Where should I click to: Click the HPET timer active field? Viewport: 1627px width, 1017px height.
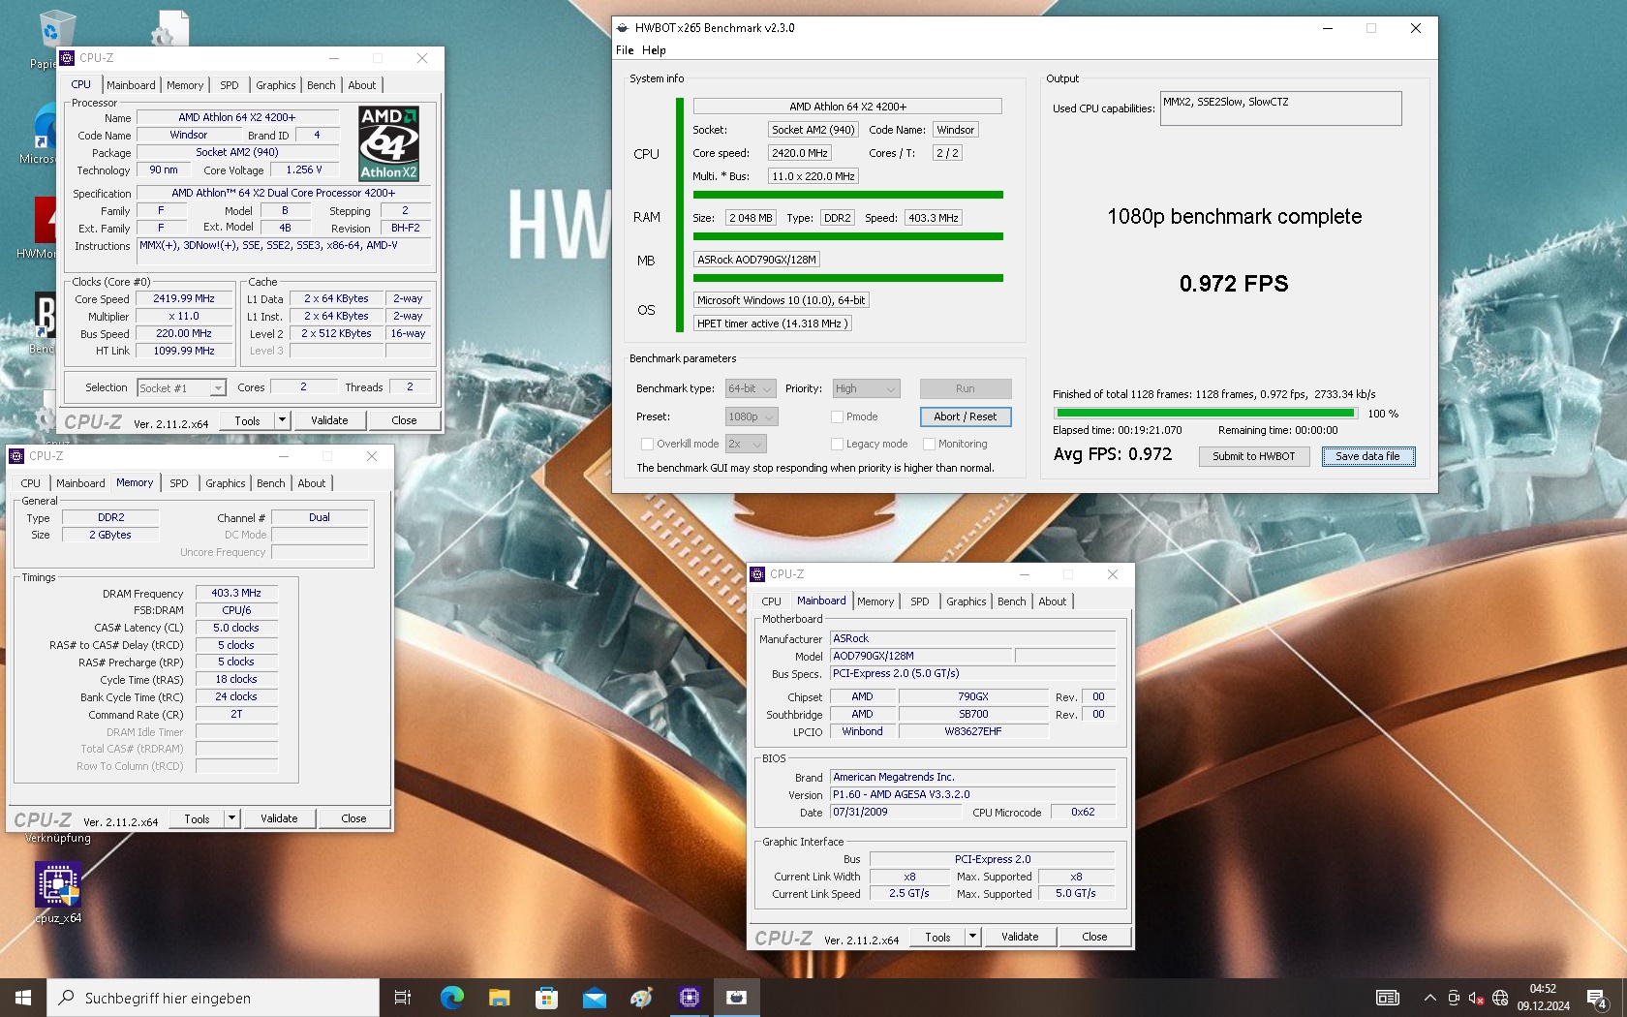(x=773, y=324)
